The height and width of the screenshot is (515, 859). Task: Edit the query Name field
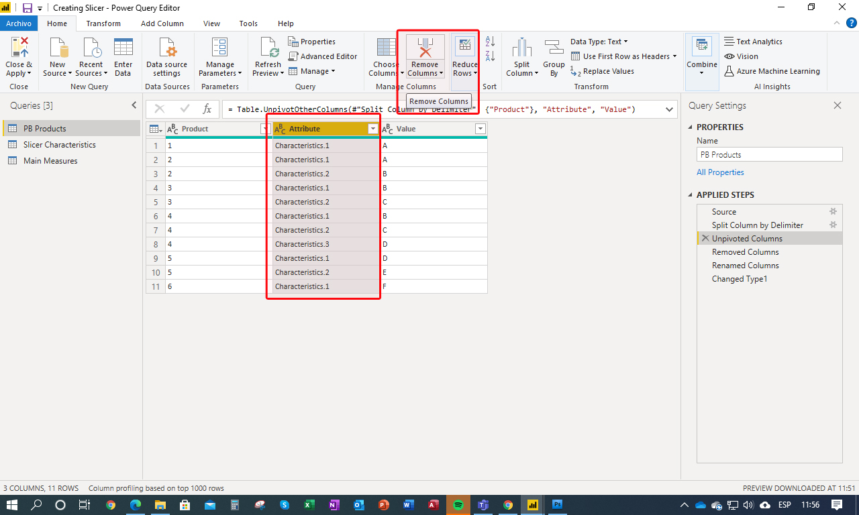pos(769,154)
